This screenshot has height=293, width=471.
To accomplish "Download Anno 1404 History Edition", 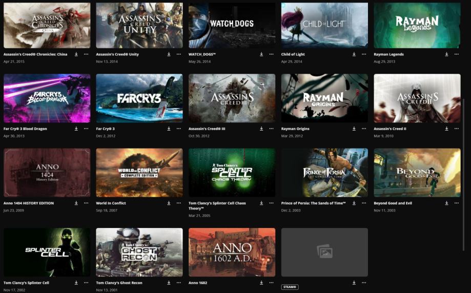I will point(76,203).
